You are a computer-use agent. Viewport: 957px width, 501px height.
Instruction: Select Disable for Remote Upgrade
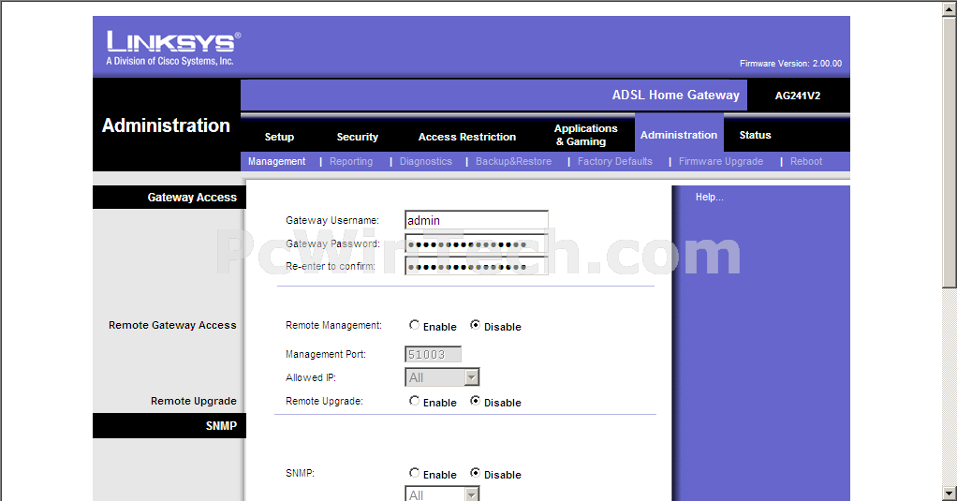pos(475,401)
